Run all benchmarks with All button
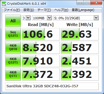Image resolution: width=104 pixels, height=94 pixels. pyautogui.click(x=13, y=21)
